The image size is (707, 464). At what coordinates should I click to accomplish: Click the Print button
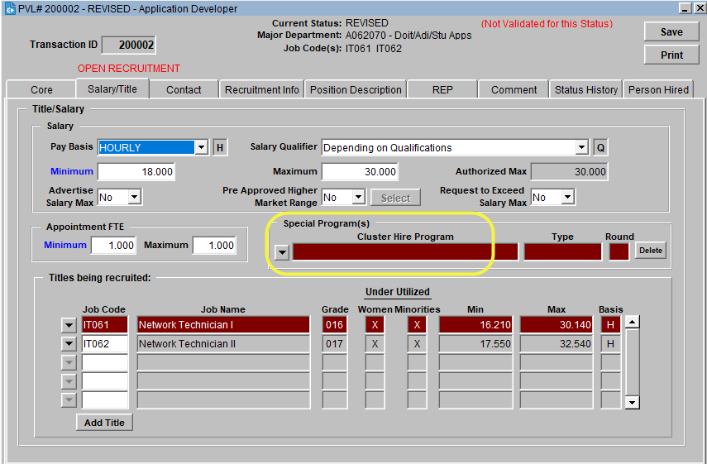pos(671,55)
